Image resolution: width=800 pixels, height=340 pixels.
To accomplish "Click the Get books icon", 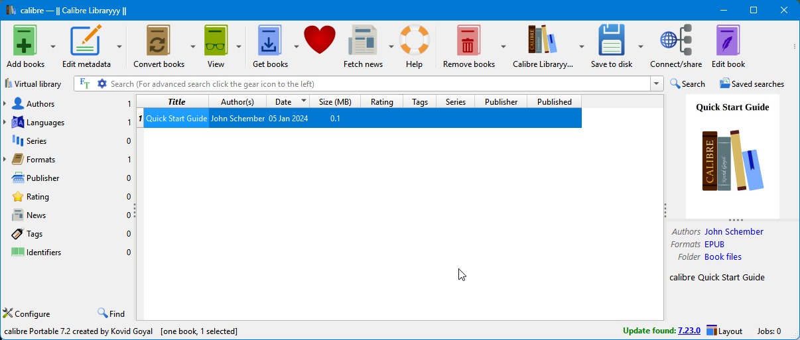I will click(x=270, y=41).
